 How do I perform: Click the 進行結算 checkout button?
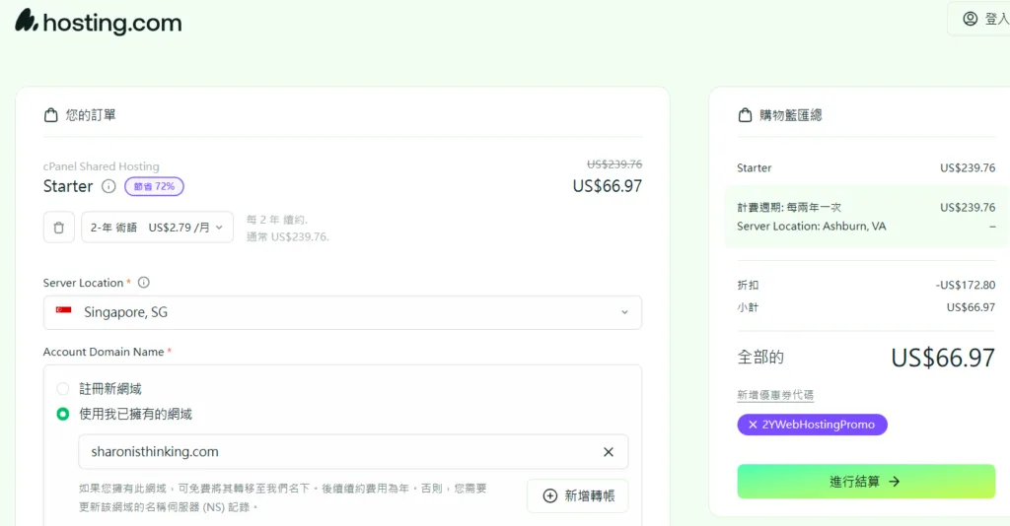[866, 482]
